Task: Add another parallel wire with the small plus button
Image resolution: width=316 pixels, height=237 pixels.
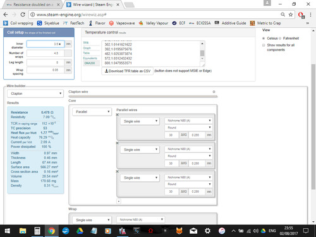Action: pos(119,202)
